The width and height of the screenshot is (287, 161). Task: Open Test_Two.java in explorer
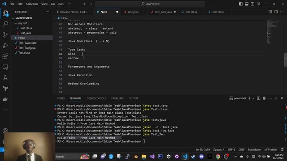(x=27, y=48)
